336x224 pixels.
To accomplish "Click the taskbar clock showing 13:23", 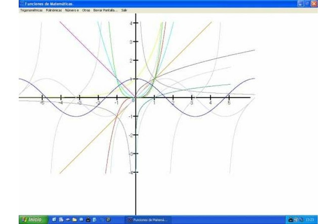I will point(310,219).
